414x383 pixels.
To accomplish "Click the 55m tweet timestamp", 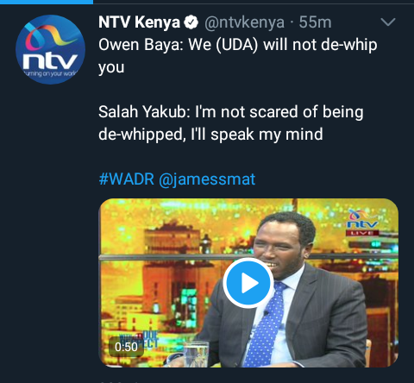I will click(315, 22).
